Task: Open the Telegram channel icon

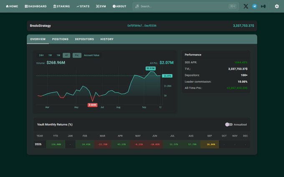Action: pos(254,6)
